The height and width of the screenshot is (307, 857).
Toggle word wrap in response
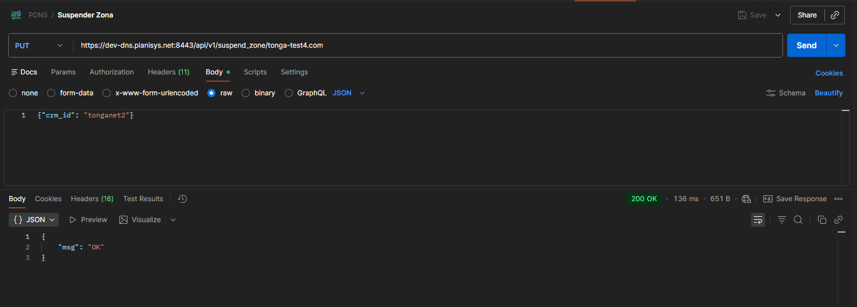click(758, 220)
